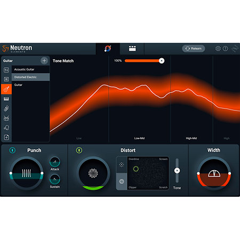Screen dimensions: 240x240
Task: Click the Clipper corner label
Action: click(x=133, y=187)
